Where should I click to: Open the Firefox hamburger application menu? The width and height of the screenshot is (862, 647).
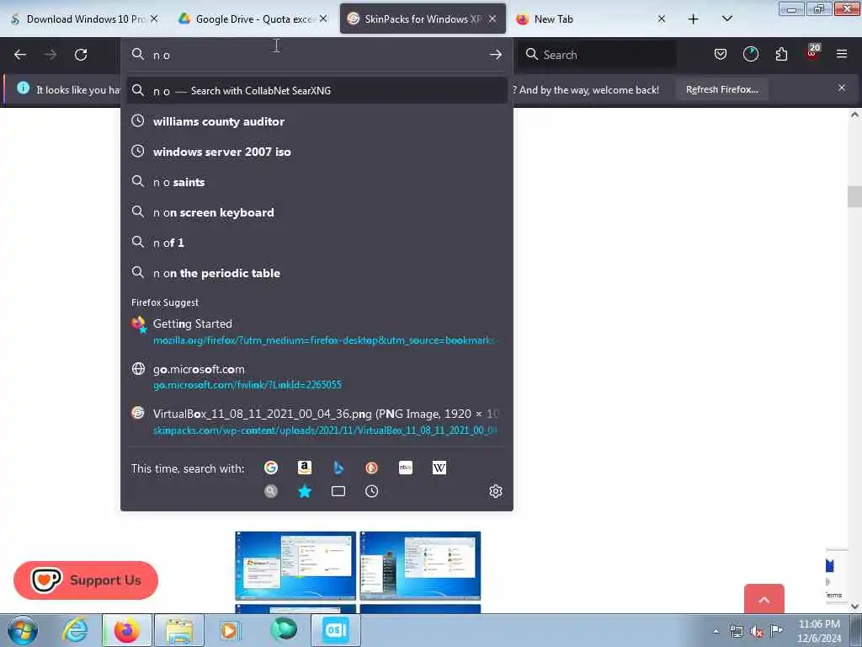click(841, 54)
